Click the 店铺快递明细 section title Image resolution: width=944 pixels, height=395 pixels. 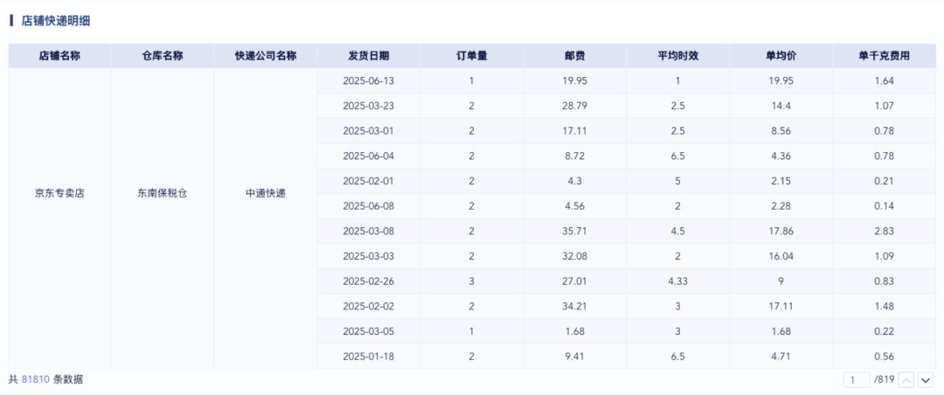click(56, 20)
